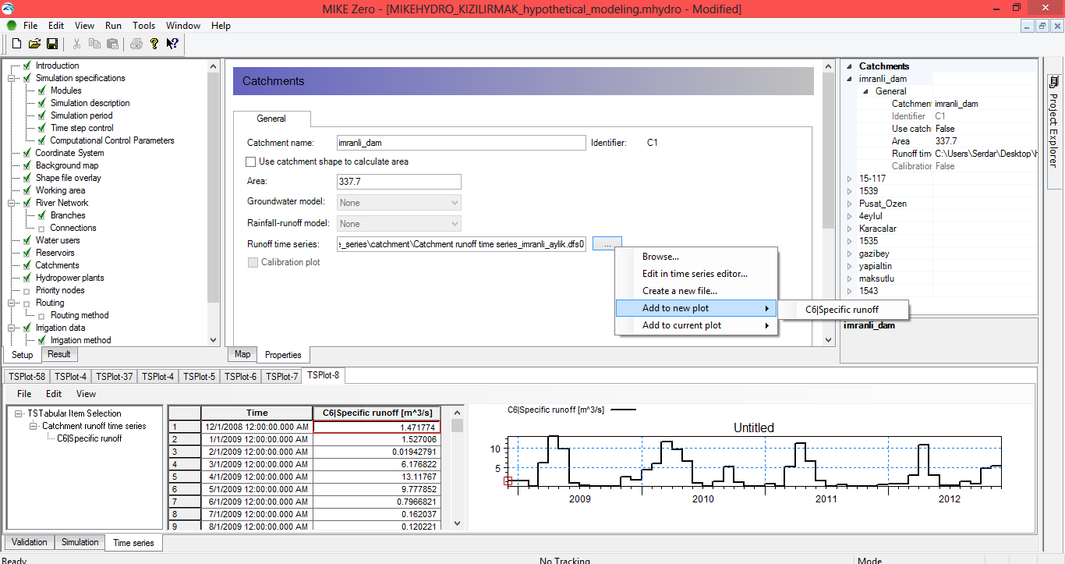Click the 'C6|Specific runoff [m^3/s]' column header
The width and height of the screenshot is (1065, 564).
tap(377, 413)
